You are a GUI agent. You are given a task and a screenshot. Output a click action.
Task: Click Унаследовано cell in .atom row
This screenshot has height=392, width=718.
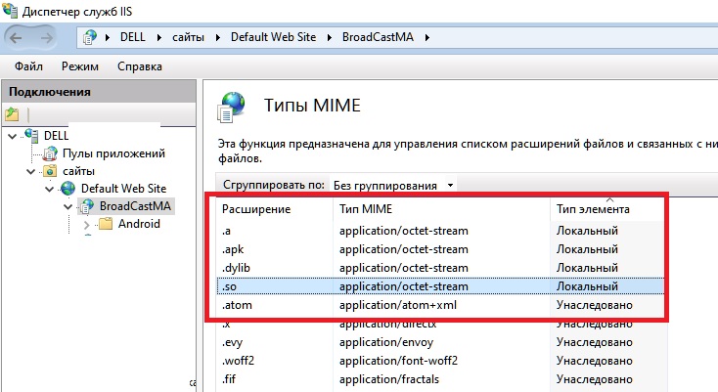coord(595,305)
